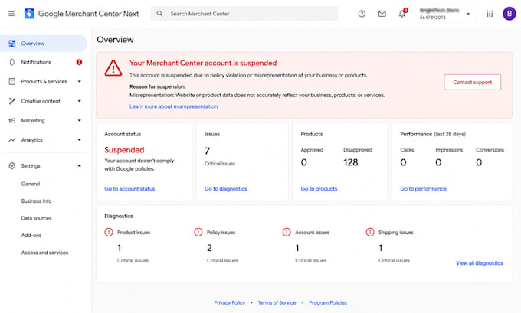Open the Terms of Service footer link

[x=277, y=302]
